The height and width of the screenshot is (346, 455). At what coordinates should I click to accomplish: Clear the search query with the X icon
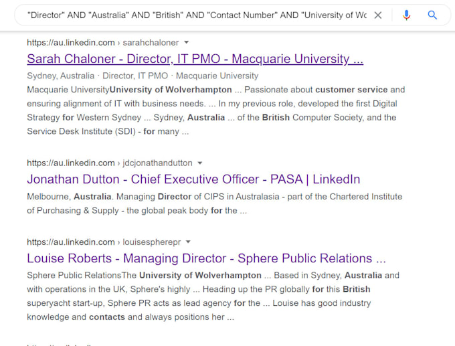click(378, 15)
